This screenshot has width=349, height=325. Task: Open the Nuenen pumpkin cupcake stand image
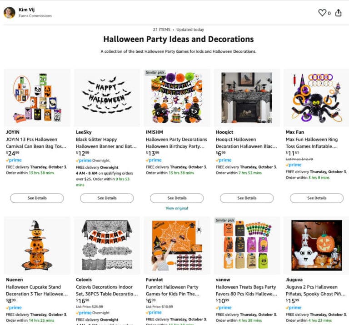click(x=37, y=245)
